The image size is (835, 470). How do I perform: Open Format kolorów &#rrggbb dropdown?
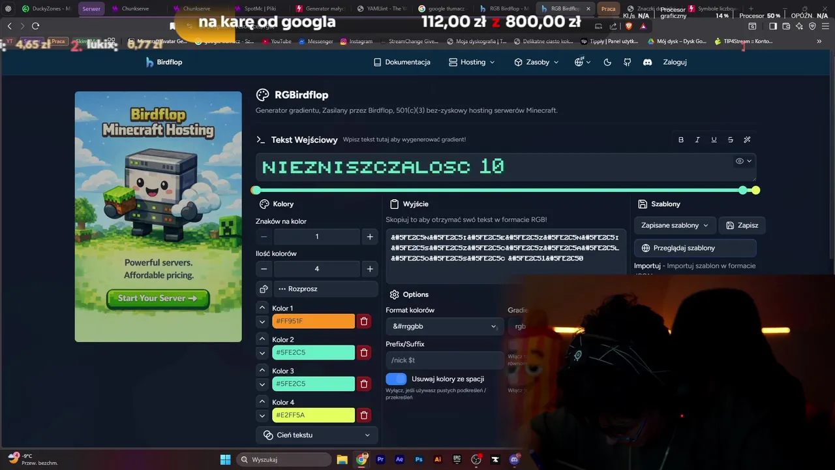click(444, 326)
